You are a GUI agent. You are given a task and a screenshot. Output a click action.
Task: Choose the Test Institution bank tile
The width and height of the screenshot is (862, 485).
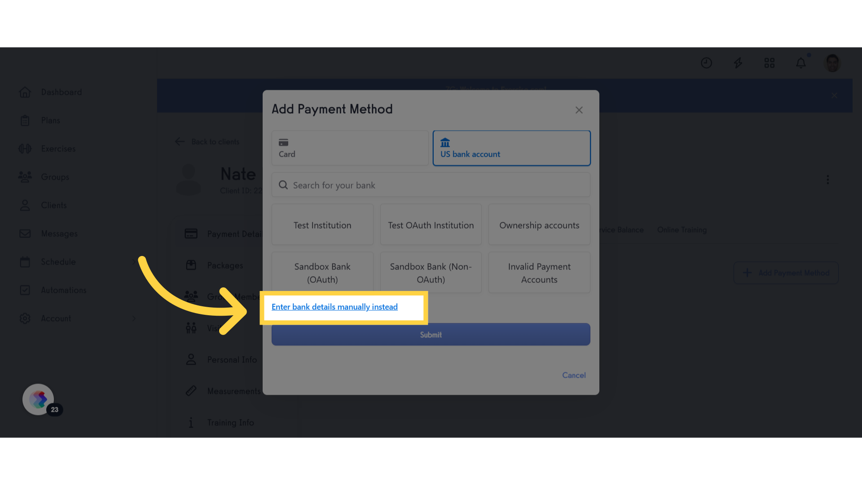[322, 225]
